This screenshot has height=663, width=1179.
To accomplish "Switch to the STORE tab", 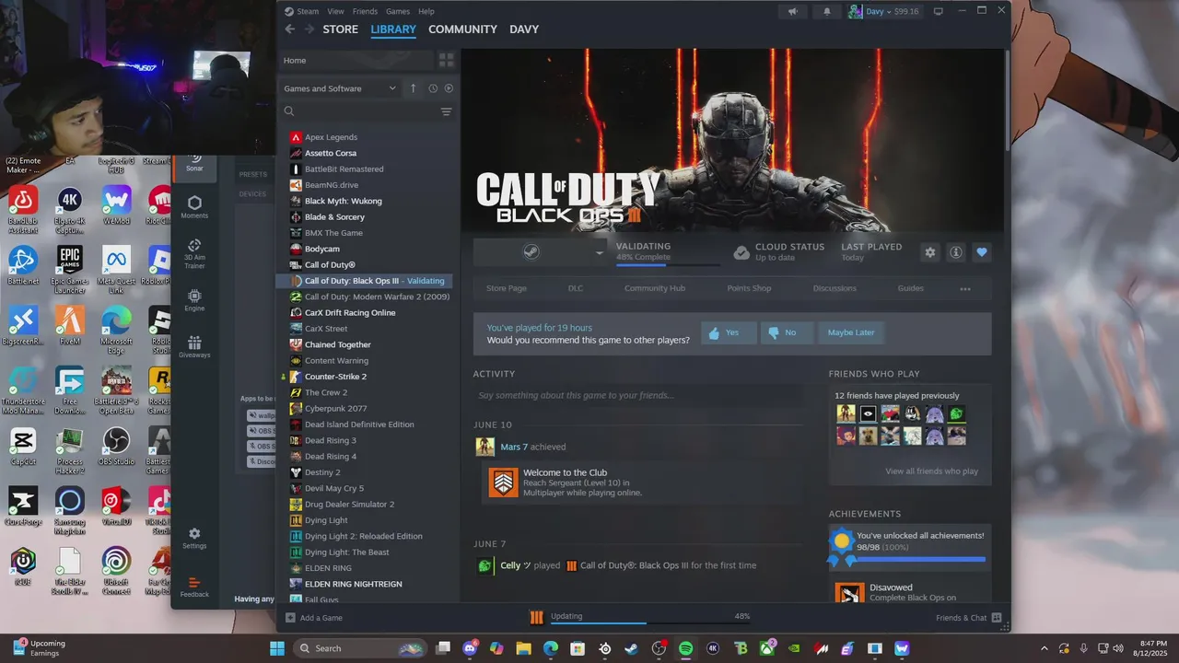I will 341,29.
